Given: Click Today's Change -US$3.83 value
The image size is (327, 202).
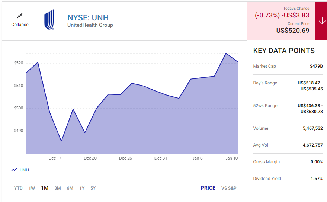Looking at the screenshot, I should [x=295, y=15].
